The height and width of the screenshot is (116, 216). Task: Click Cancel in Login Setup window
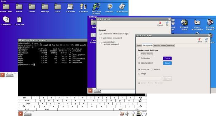(160, 24)
